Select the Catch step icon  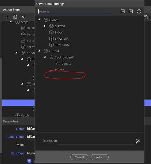(x=17, y=115)
